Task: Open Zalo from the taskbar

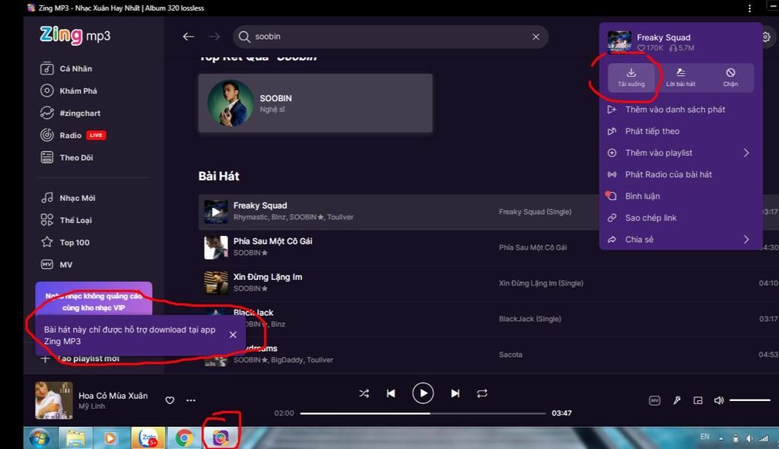Action: coord(148,438)
